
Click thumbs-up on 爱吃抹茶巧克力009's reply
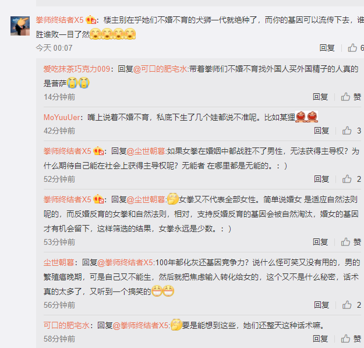coord(346,97)
